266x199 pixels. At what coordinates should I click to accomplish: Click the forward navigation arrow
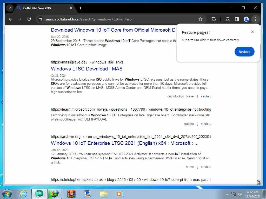(20, 19)
